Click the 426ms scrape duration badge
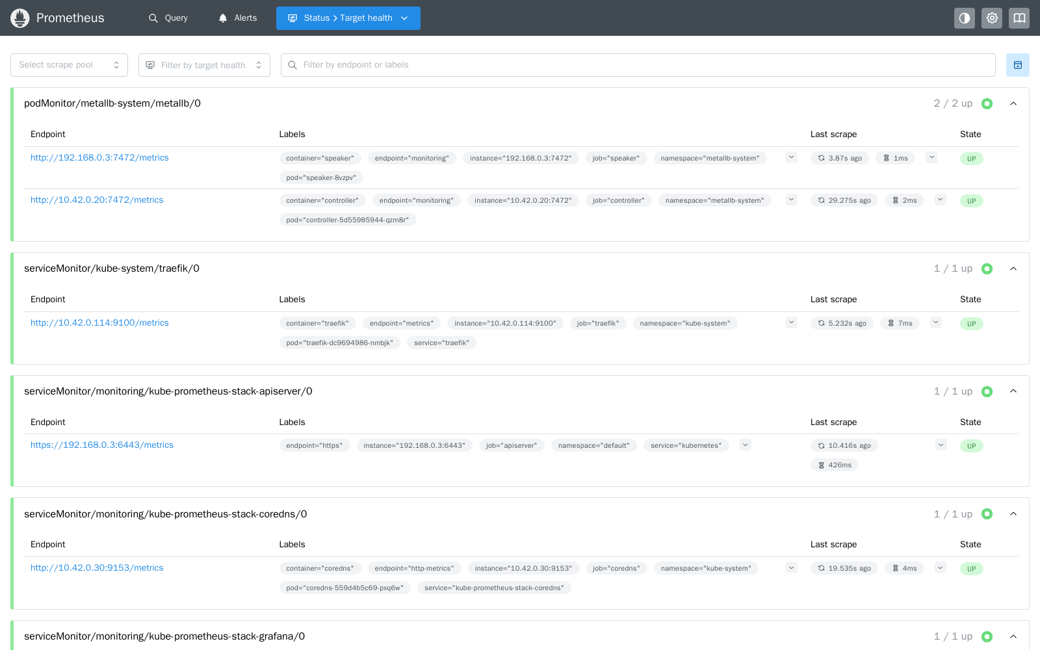 [x=835, y=465]
